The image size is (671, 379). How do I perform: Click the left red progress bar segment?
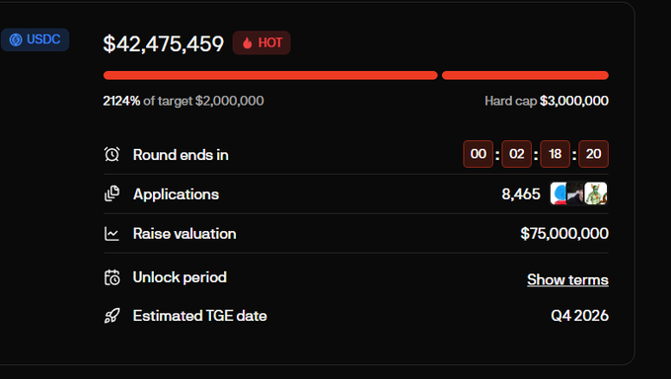270,75
